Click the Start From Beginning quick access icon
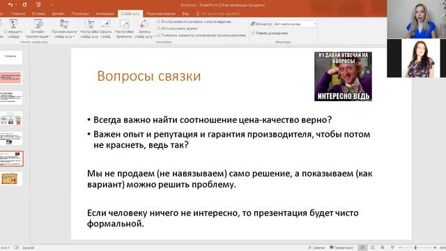The height and width of the screenshot is (251, 446). [x=38, y=5]
